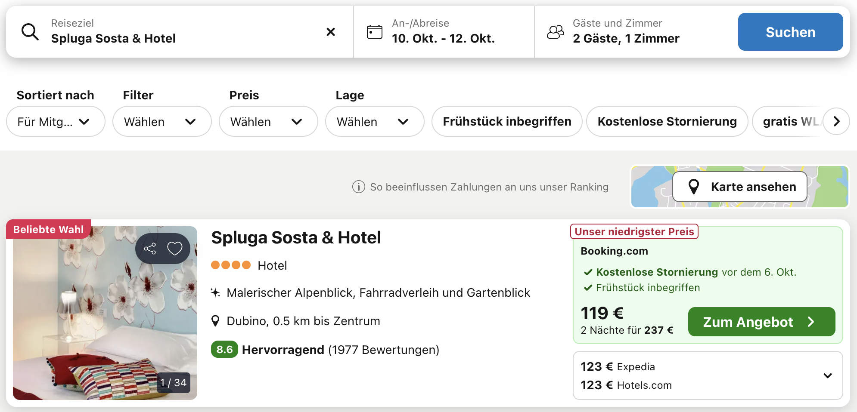The height and width of the screenshot is (412, 857).
Task: Open the Filter Wählen dropdown
Action: coord(162,121)
